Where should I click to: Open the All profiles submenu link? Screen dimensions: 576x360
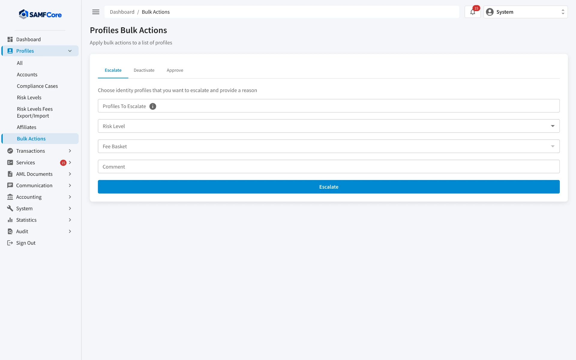[20, 63]
